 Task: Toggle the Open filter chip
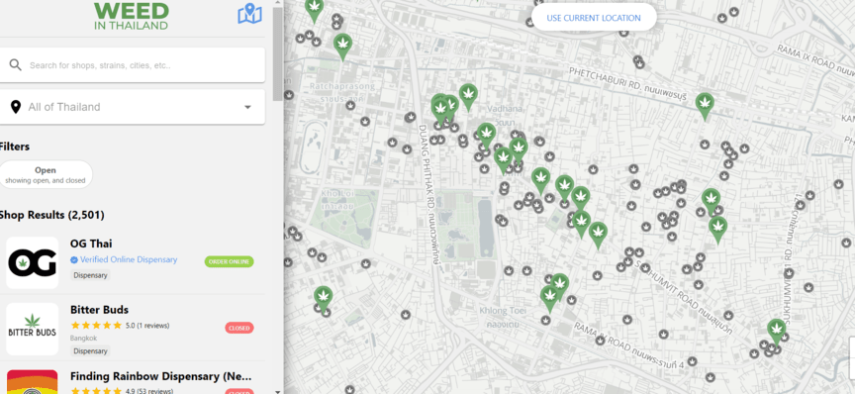pyautogui.click(x=46, y=174)
